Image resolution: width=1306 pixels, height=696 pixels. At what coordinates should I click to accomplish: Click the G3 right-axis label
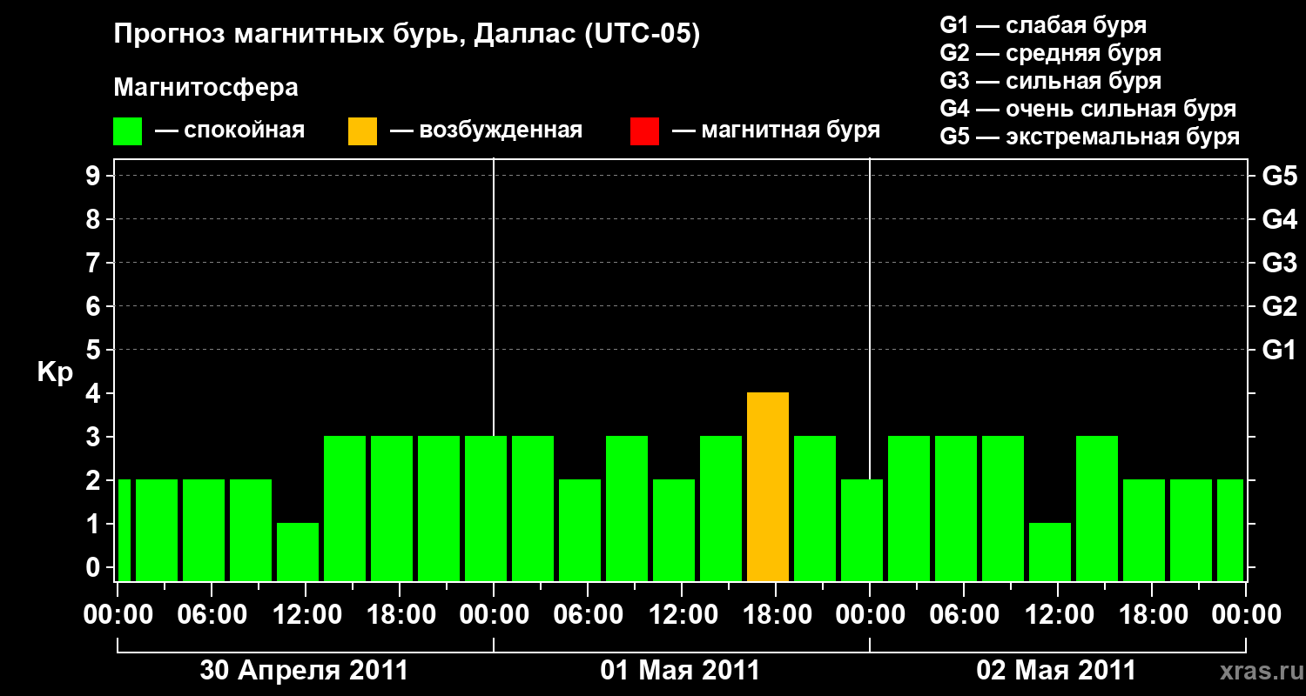click(x=1280, y=264)
